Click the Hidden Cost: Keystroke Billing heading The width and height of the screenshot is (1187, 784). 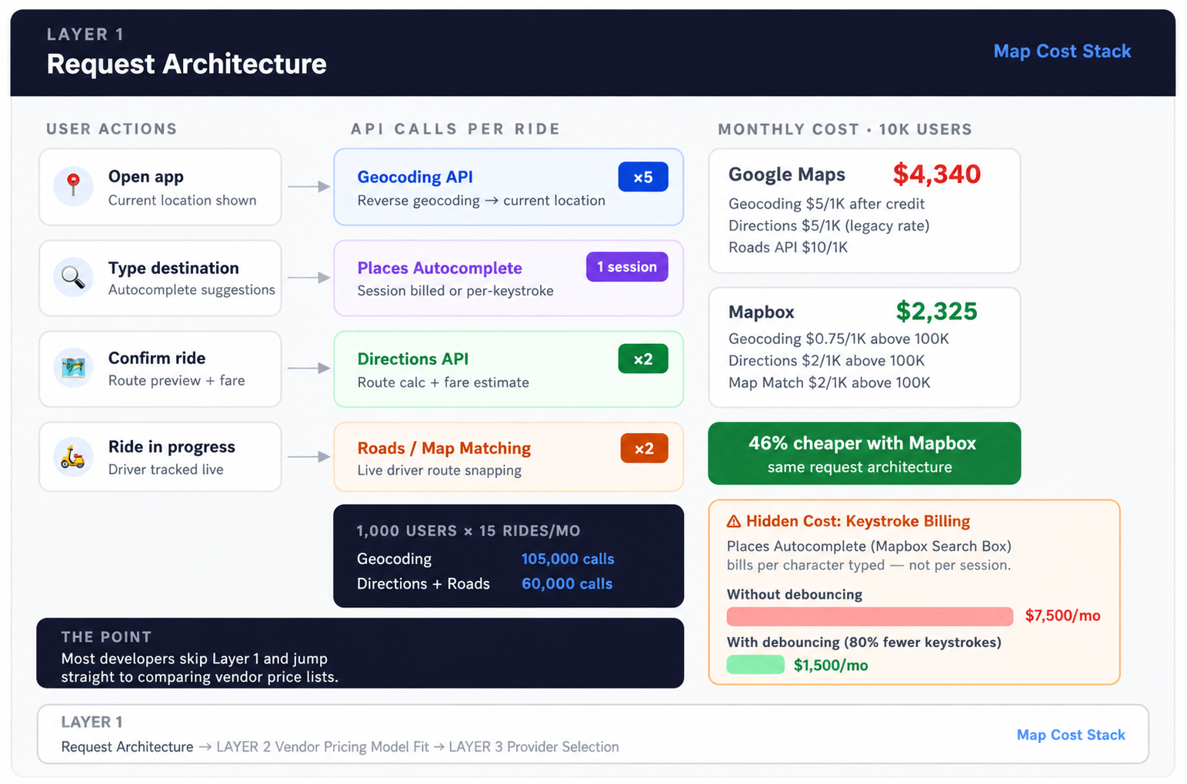(x=858, y=522)
